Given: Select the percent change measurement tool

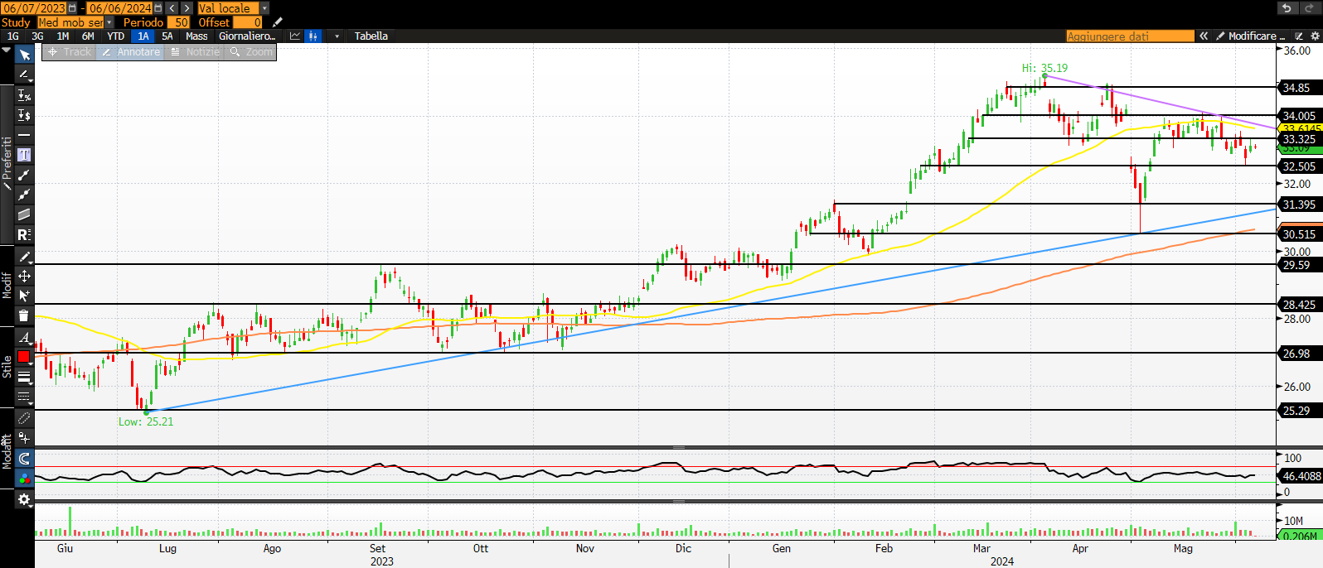Looking at the screenshot, I should coord(24,95).
